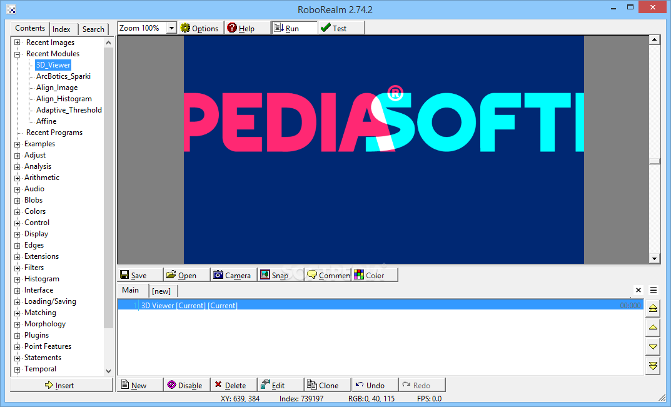This screenshot has height=407, width=671.
Task: Select the Edges category label
Action: (x=34, y=245)
